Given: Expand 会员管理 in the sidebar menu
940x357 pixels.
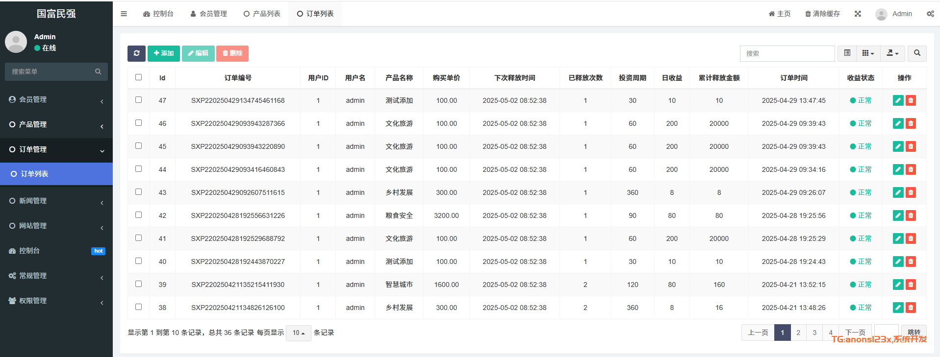Looking at the screenshot, I should (56, 99).
